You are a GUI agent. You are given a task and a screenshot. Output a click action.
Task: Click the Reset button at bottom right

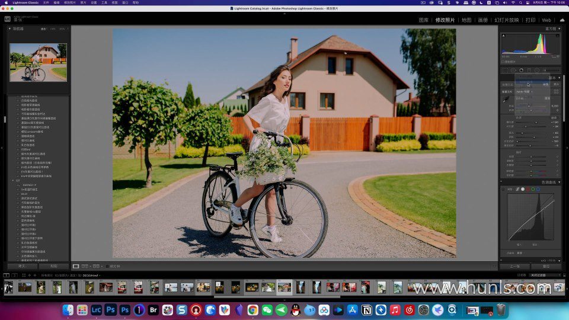(x=546, y=266)
